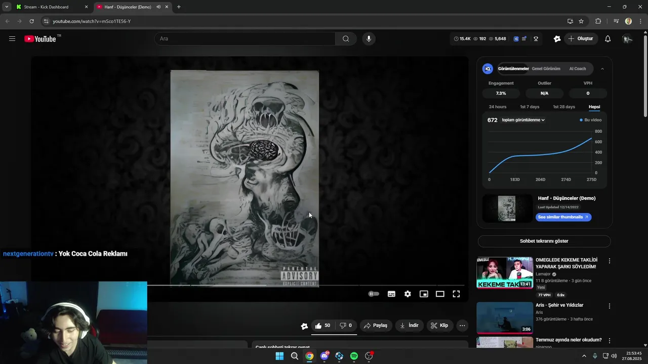Open the YouTube account avatar menu

(627, 39)
